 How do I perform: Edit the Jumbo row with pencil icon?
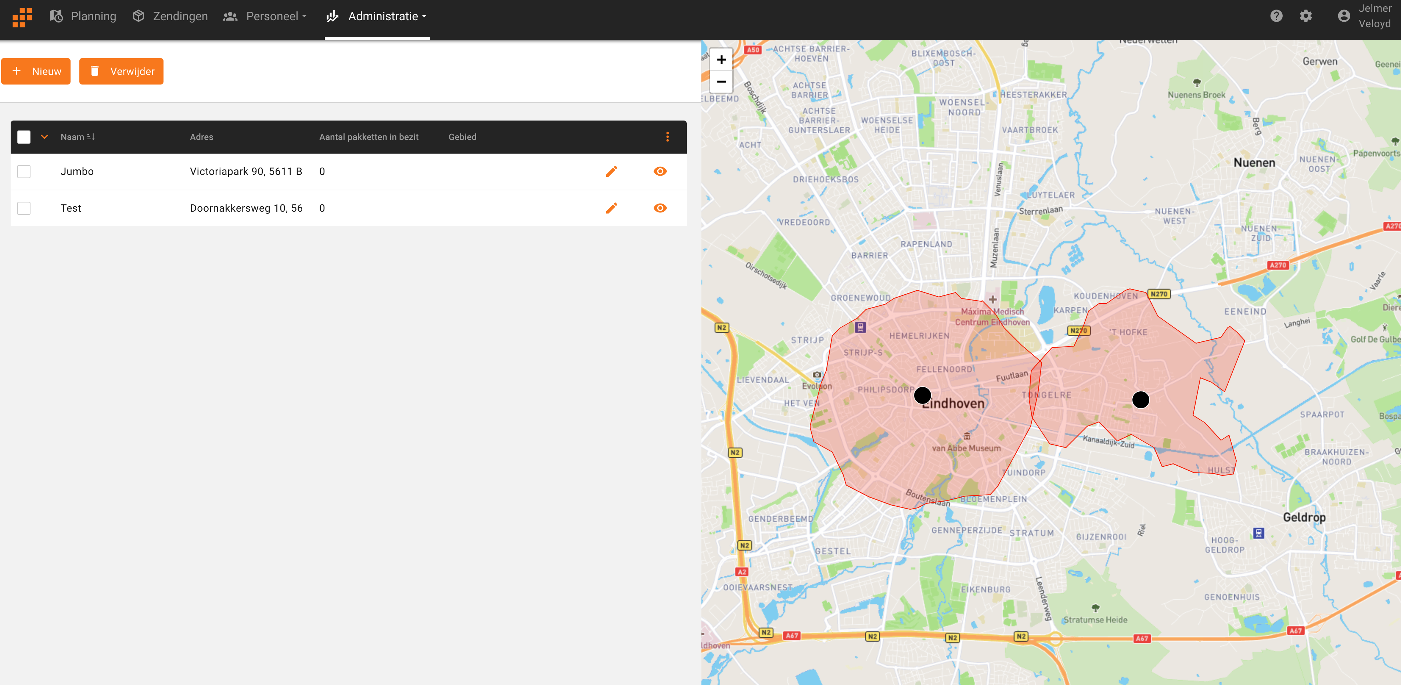[611, 171]
